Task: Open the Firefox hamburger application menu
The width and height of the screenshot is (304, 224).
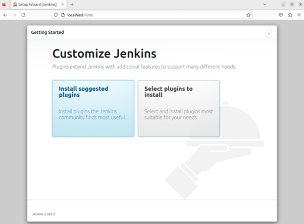Action: (299, 15)
